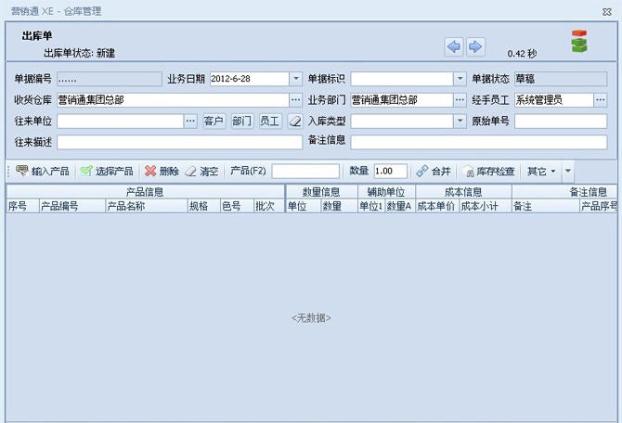This screenshot has width=622, height=423.
Task: Browse 往来单位 with ellipsis button
Action: [x=190, y=121]
